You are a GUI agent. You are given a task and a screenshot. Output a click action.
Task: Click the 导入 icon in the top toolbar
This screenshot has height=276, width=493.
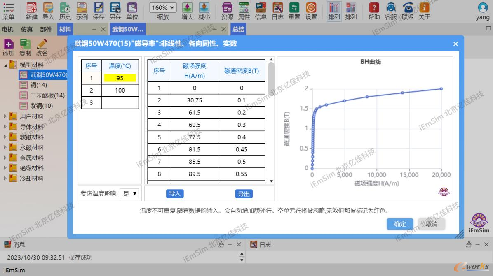coord(48,11)
